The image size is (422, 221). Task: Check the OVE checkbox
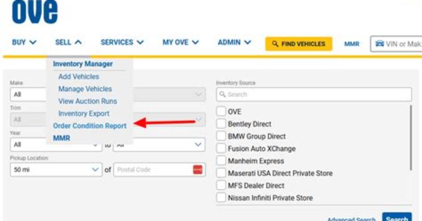pos(221,112)
